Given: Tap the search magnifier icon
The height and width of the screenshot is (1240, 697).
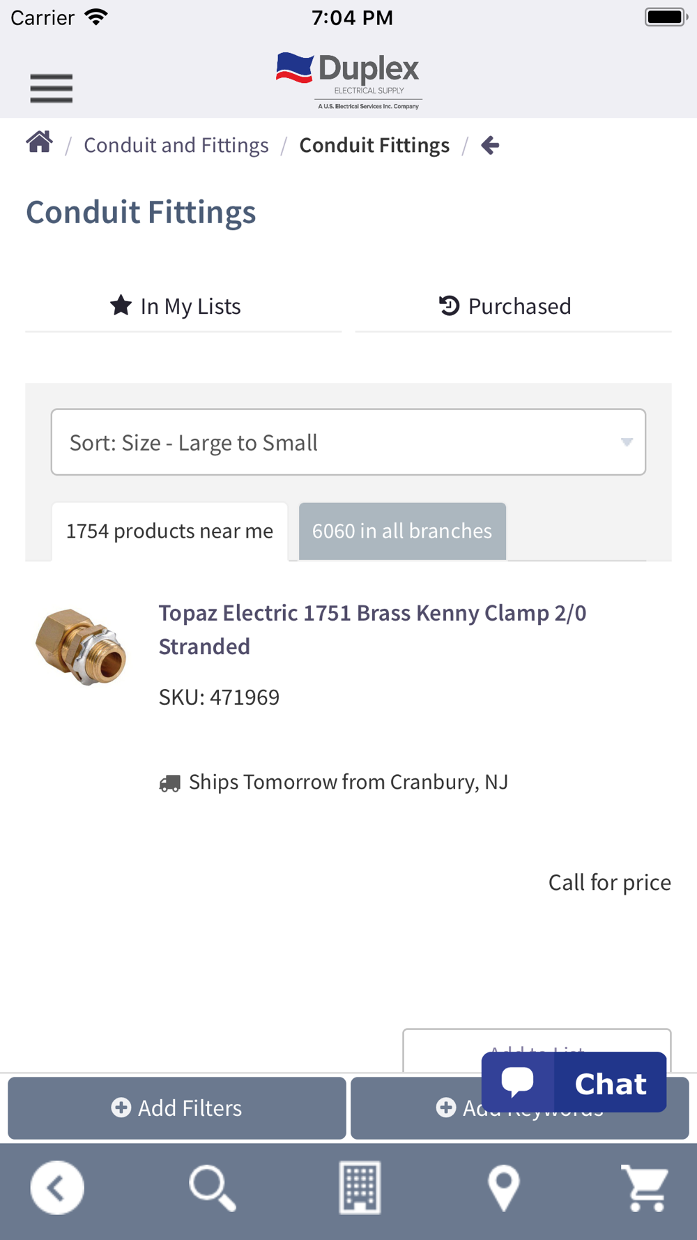Looking at the screenshot, I should tap(213, 1188).
